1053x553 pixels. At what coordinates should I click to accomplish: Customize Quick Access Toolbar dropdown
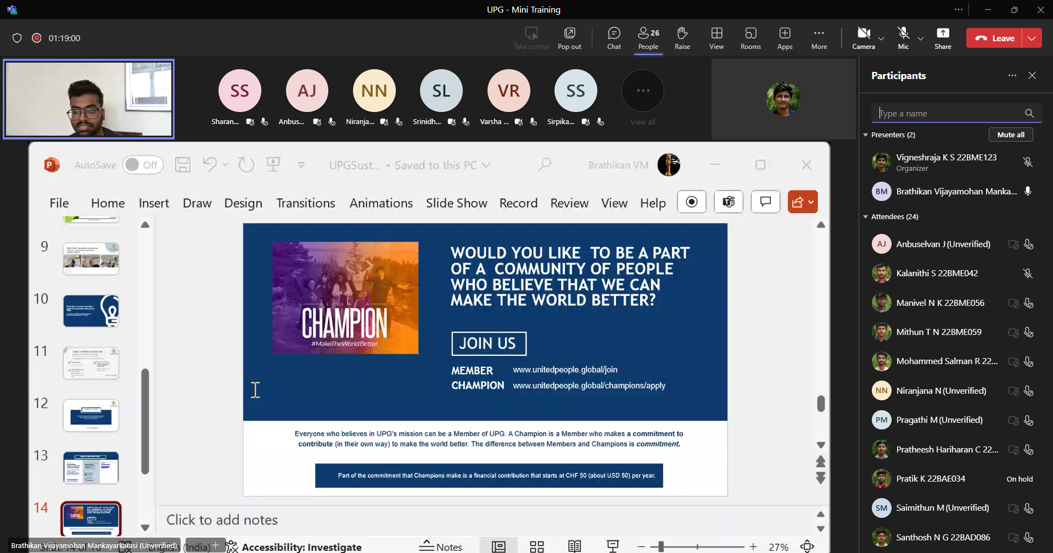coord(301,165)
